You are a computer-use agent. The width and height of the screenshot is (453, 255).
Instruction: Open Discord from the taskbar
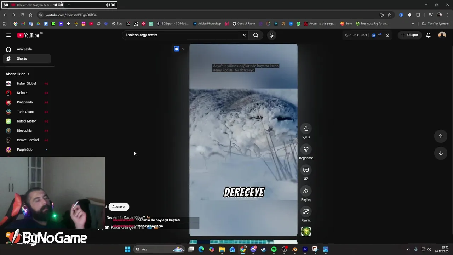[x=253, y=249]
